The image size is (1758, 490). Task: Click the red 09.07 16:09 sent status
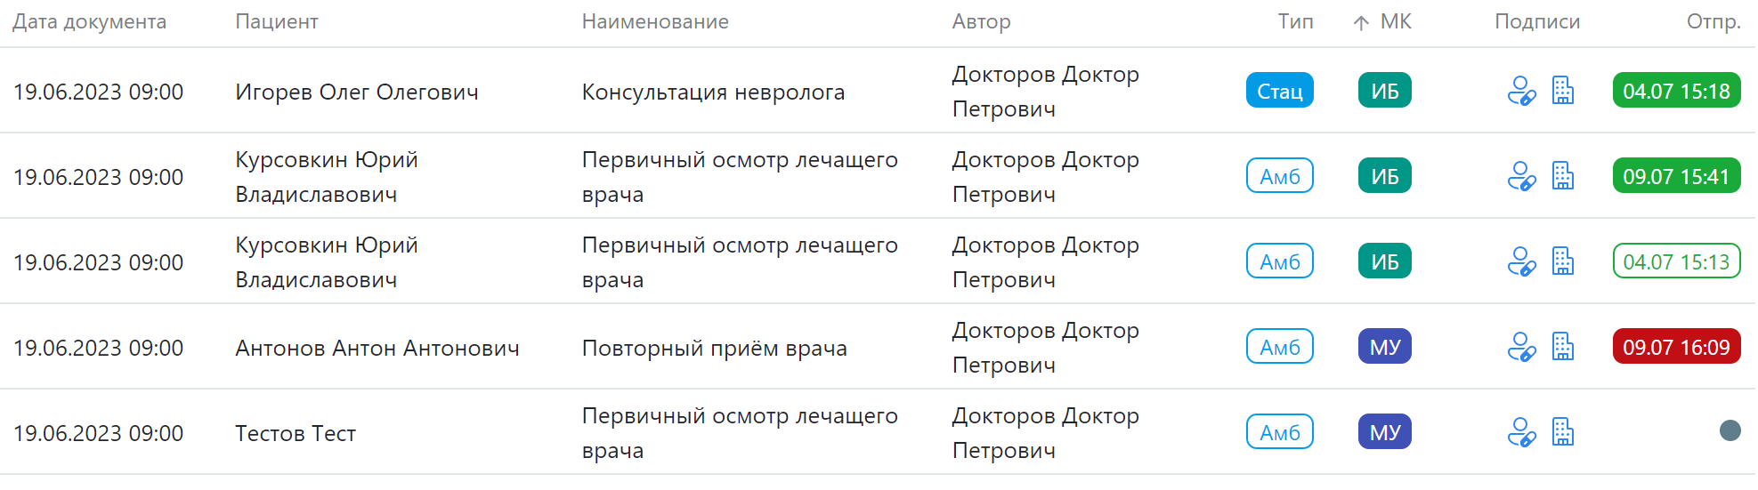[1676, 347]
